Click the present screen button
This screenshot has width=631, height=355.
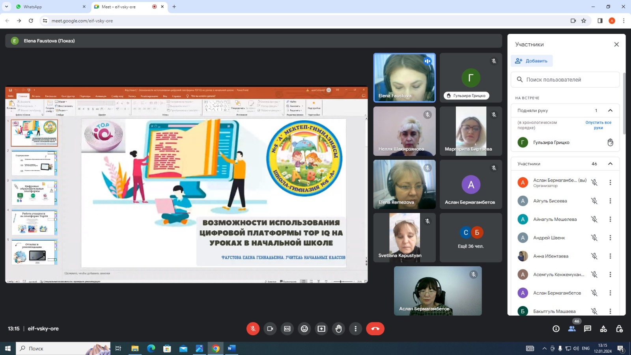coord(321,329)
